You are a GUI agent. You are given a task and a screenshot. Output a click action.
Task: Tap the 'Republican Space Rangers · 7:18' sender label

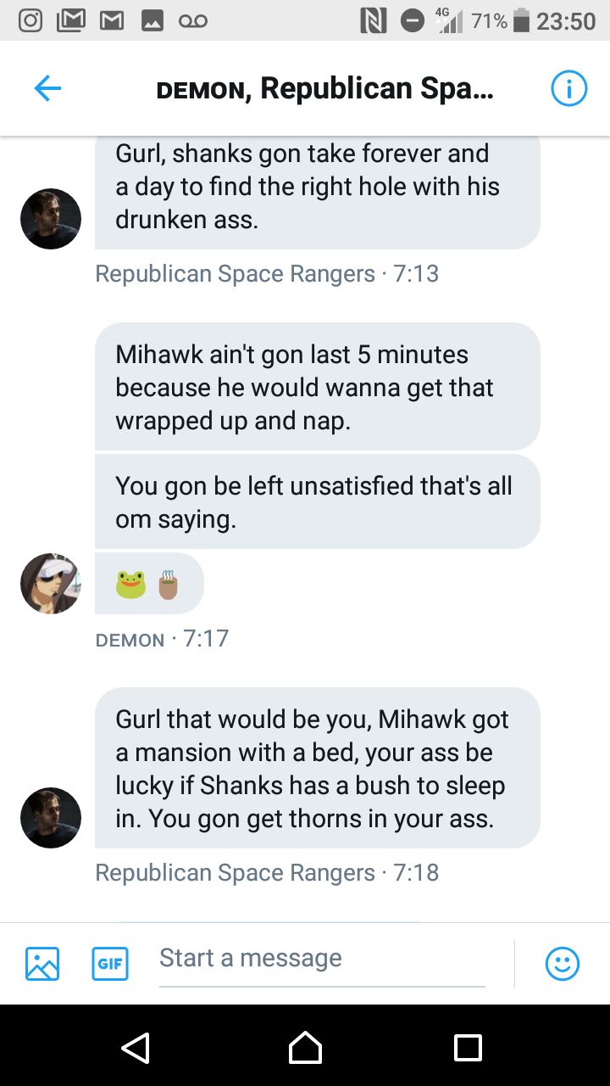tap(267, 872)
